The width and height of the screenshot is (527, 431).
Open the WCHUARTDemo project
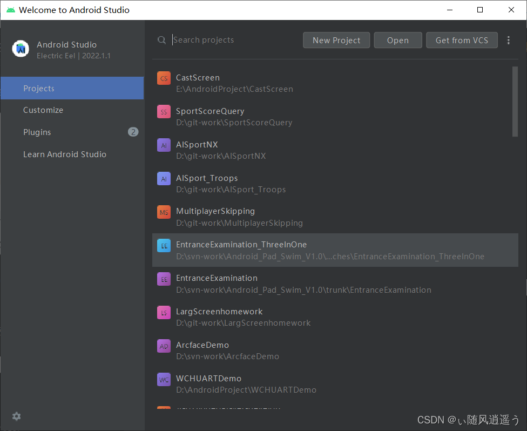tap(335, 384)
